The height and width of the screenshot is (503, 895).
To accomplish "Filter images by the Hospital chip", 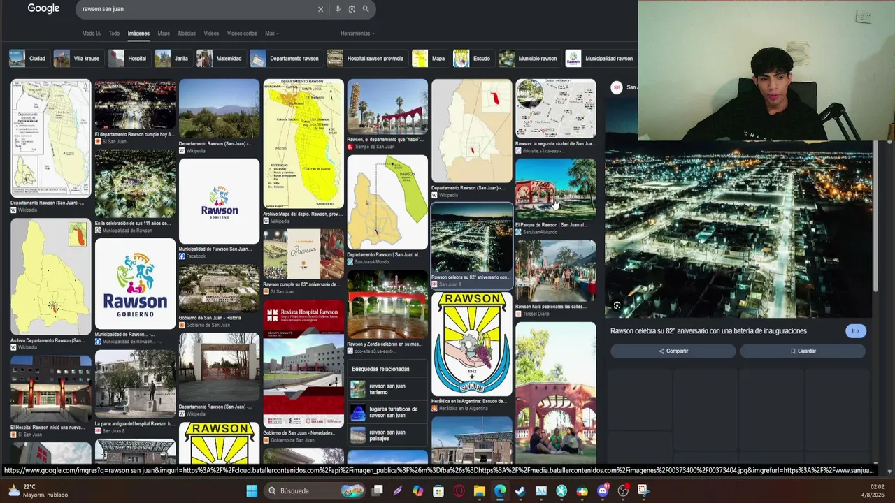I will pos(128,59).
